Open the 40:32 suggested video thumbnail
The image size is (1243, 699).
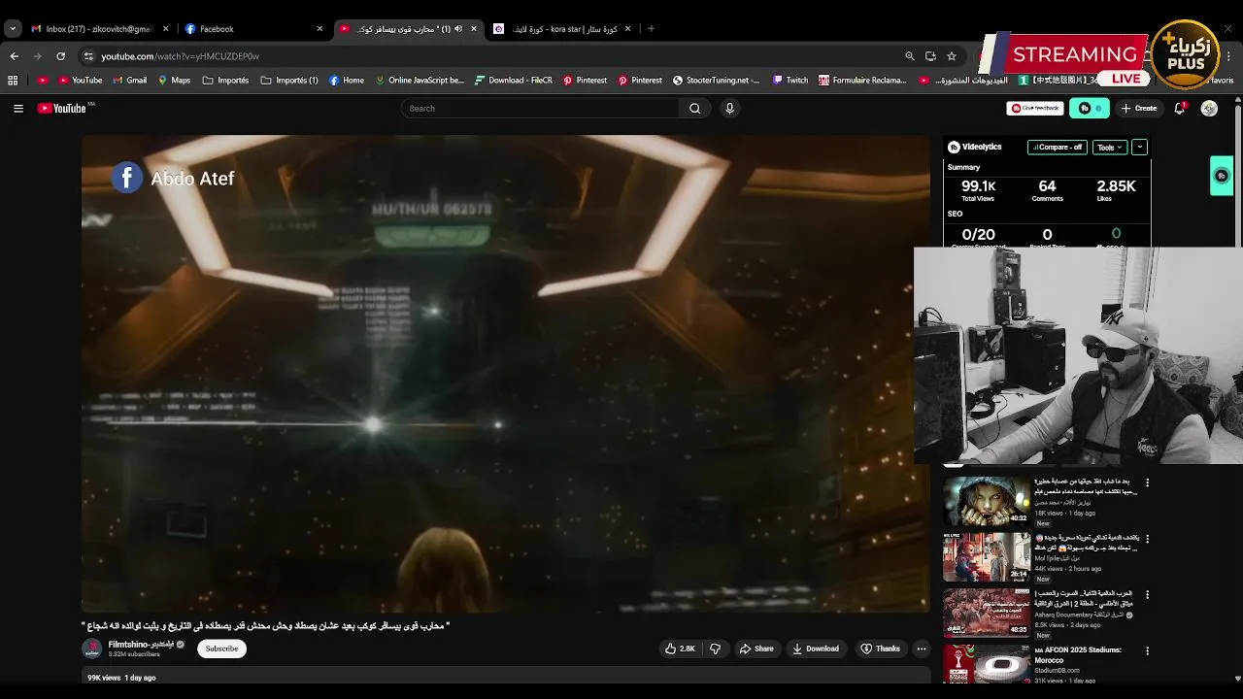point(987,500)
